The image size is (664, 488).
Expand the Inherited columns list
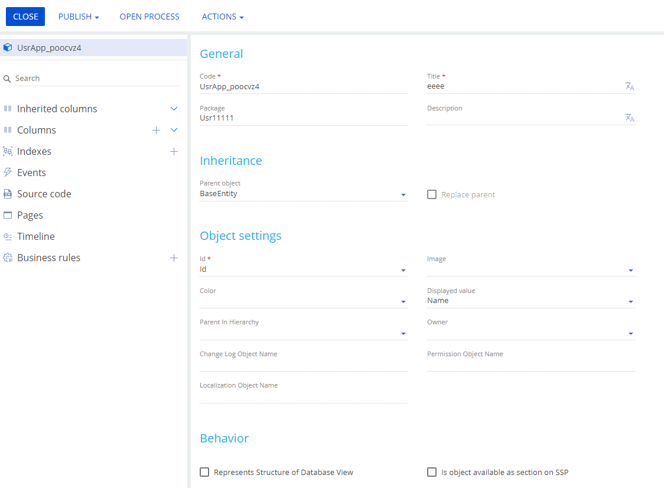(x=174, y=109)
